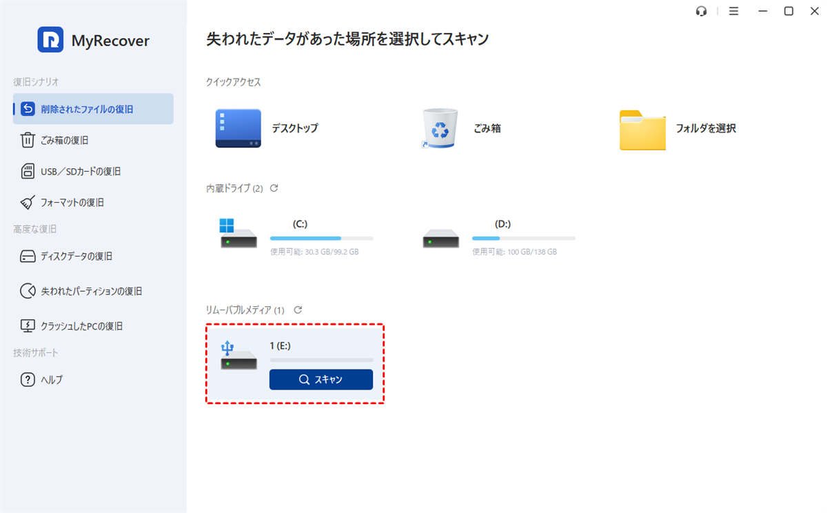Screen dimensions: 827x513
Task: Click the 内蔵ドライブ (2) heading
Action: click(x=234, y=188)
